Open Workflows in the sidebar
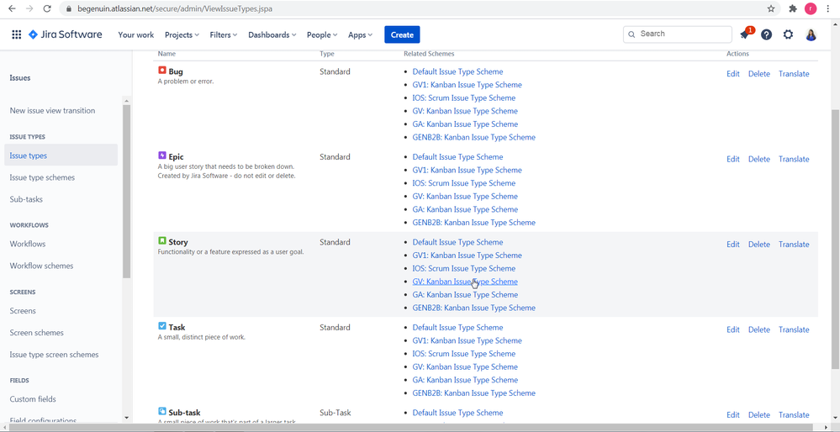The width and height of the screenshot is (840, 432). point(28,244)
